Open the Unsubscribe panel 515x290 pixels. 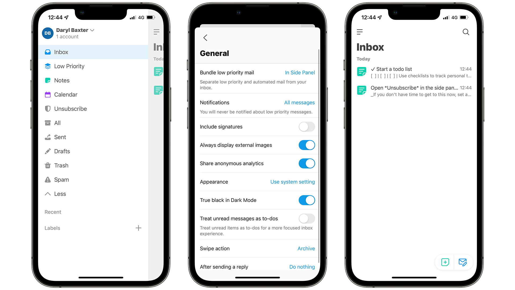[x=71, y=109]
